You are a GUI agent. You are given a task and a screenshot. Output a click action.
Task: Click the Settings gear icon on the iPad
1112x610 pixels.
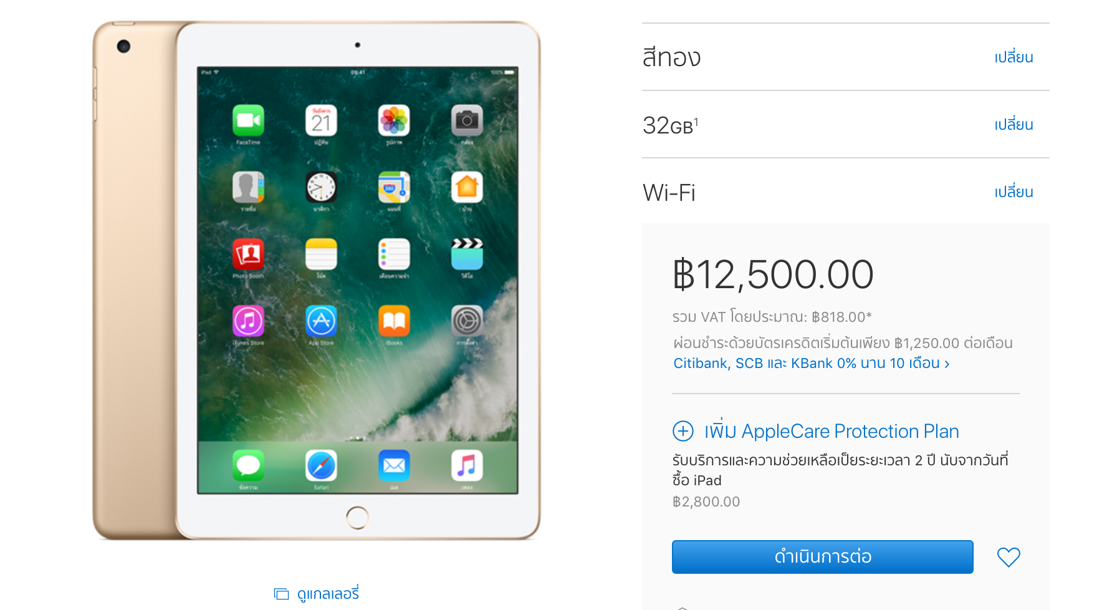coord(467,321)
